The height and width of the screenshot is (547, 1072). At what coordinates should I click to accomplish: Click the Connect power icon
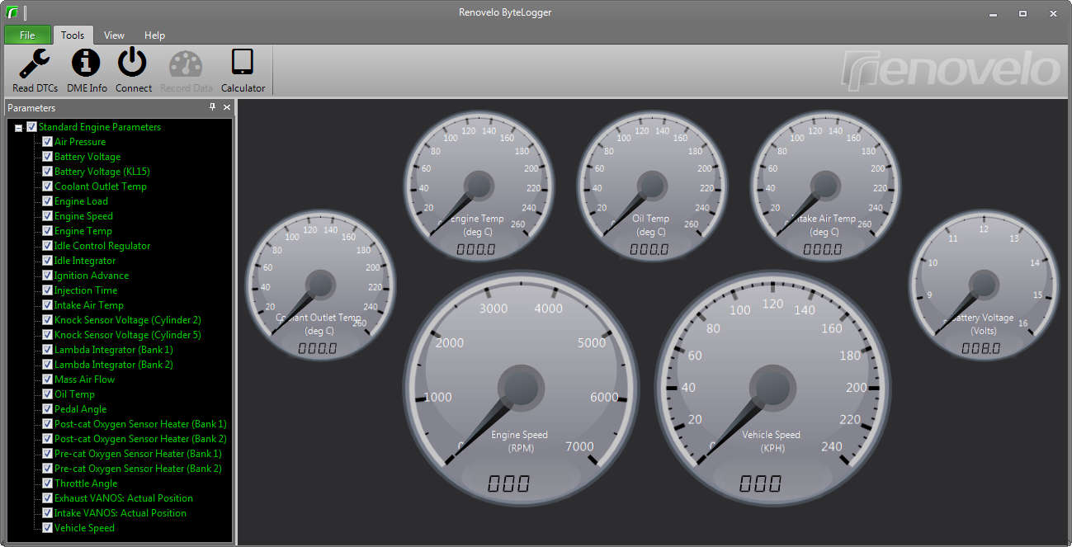point(132,63)
